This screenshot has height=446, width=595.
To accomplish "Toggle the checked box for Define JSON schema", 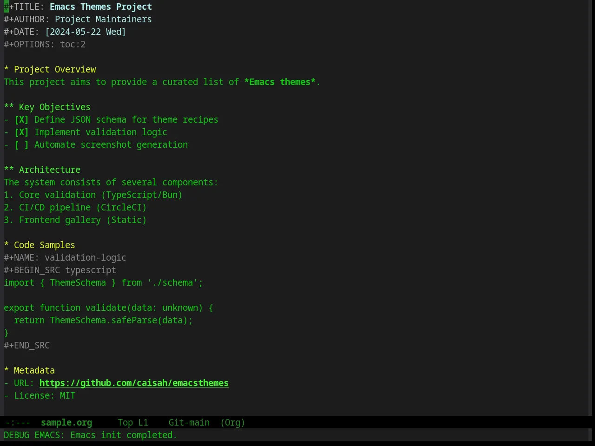I will 21,120.
